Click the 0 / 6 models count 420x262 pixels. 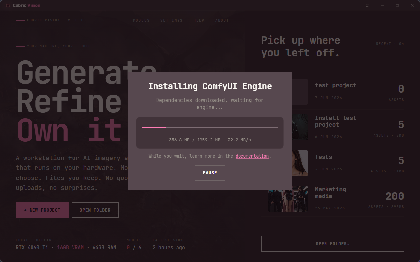point(134,248)
